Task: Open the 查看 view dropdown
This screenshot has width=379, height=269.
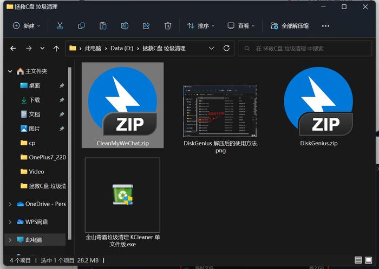Action: click(241, 26)
